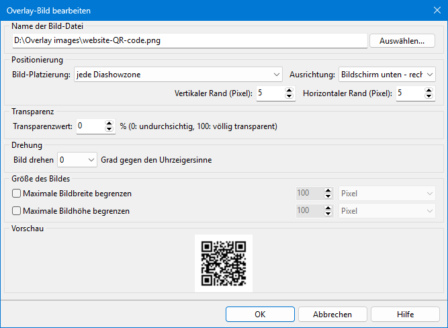Decrease Transparenzwert with down arrow
Screen dimensions: 448x328
point(109,129)
